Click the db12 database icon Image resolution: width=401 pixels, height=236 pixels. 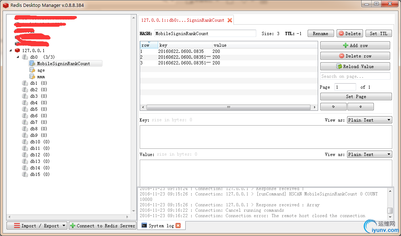(x=25, y=155)
